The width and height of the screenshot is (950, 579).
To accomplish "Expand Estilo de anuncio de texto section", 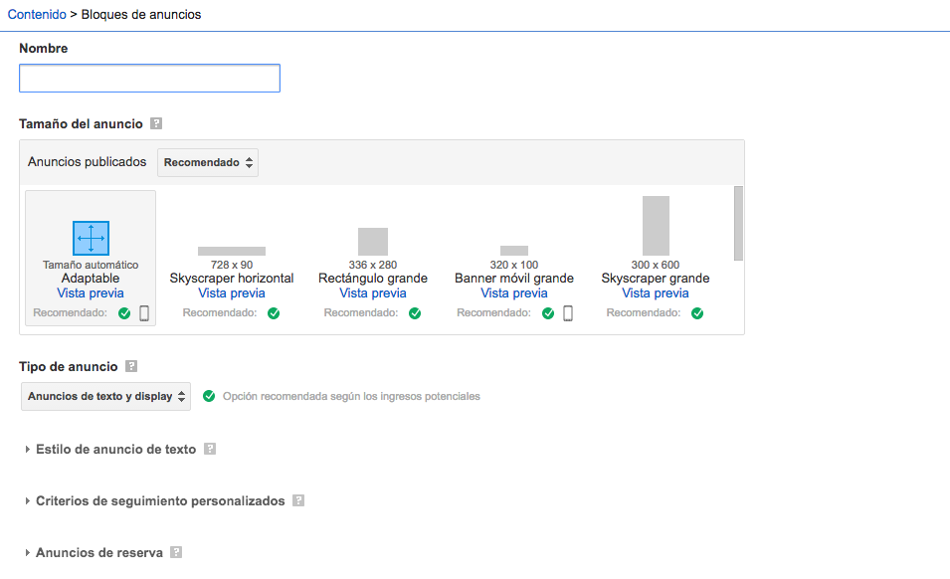I will (x=115, y=449).
